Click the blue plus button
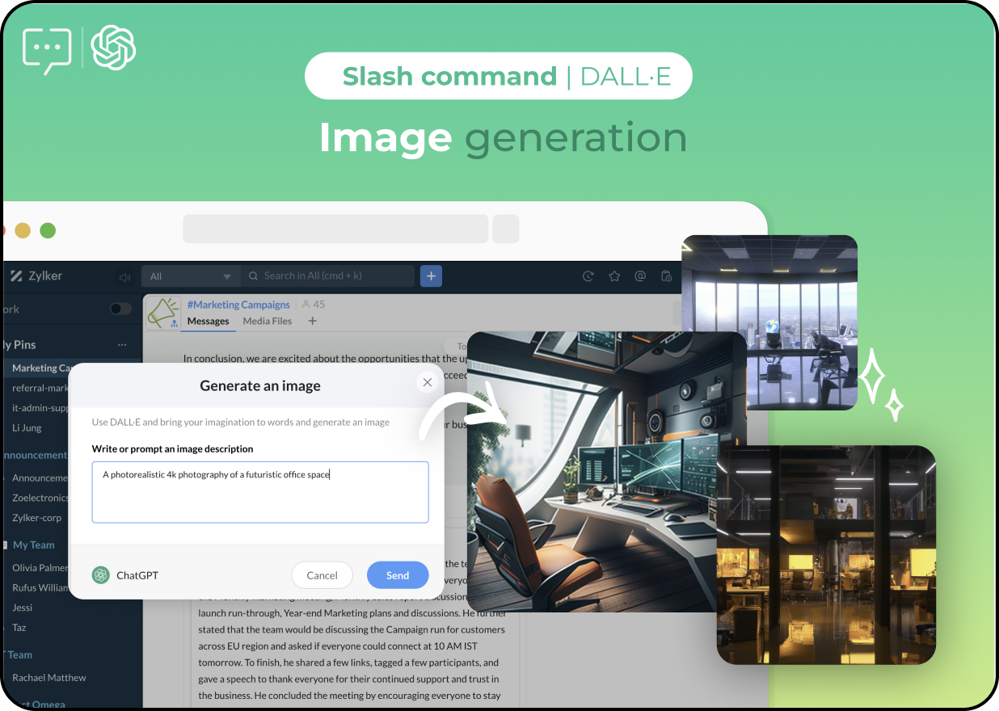999x711 pixels. click(x=431, y=276)
